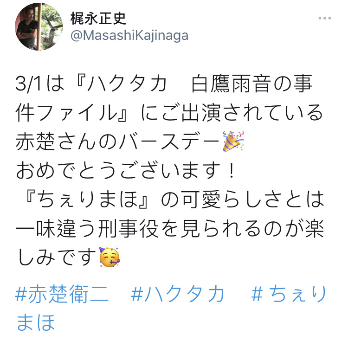Click the line 一味違う刑事役を見られるのが楽
Image resolution: width=348 pixels, height=341 pixels.
click(x=170, y=229)
